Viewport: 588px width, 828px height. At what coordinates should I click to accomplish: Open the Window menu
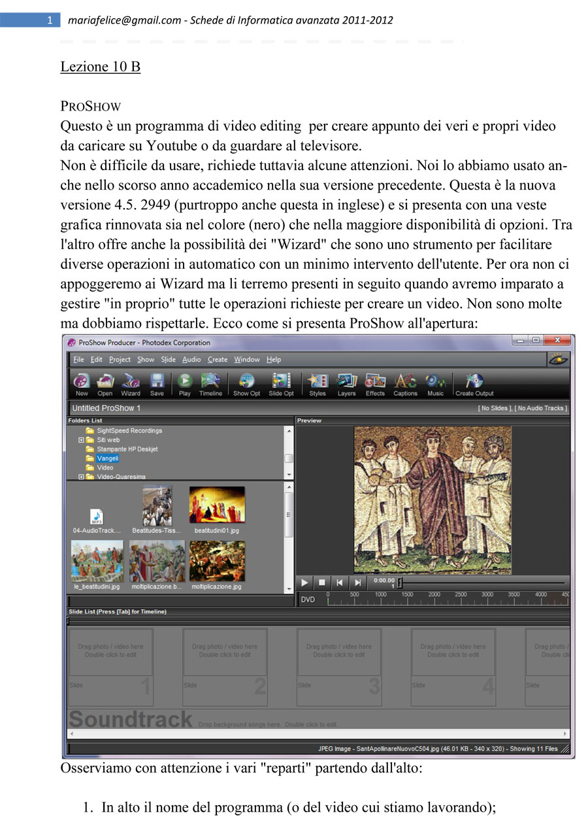coord(247,360)
